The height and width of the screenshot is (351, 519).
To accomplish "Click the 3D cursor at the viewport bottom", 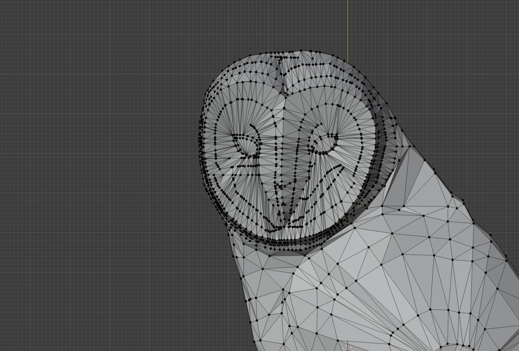I will point(348,349).
